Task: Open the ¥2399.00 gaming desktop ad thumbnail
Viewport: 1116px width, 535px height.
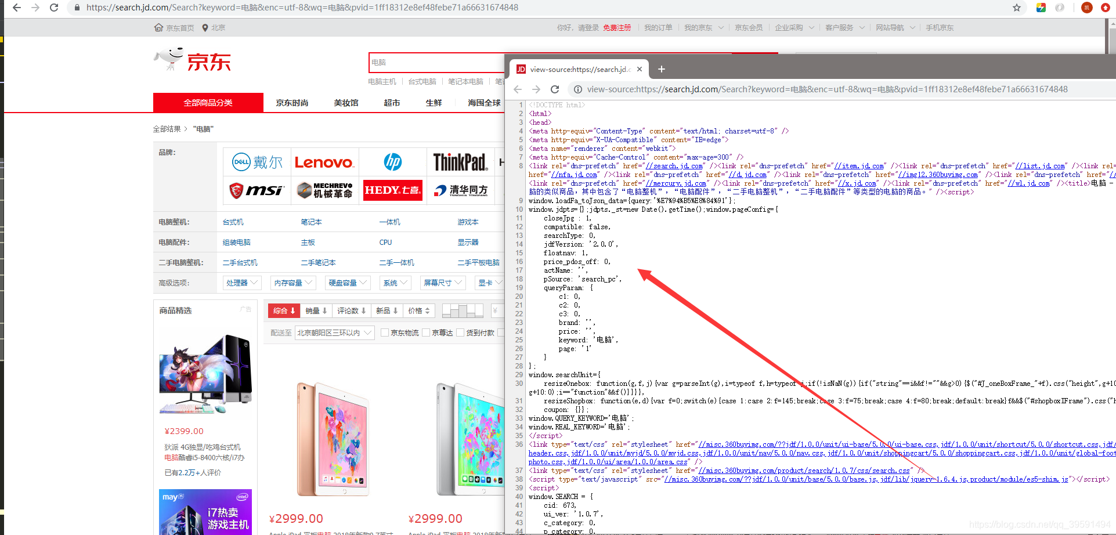Action: [205, 374]
